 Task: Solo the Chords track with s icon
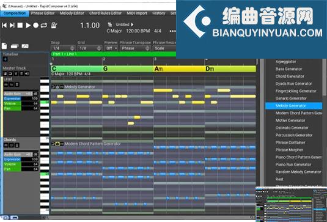(x=12, y=145)
